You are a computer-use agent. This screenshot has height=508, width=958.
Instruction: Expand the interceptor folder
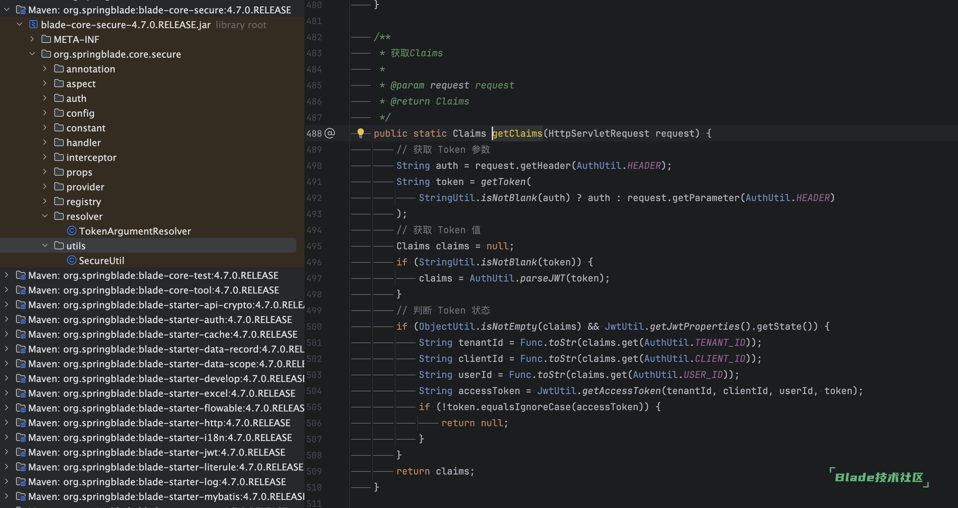pos(45,157)
